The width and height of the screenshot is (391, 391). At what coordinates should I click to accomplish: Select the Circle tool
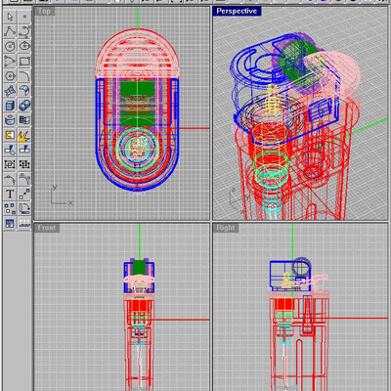pyautogui.click(x=10, y=46)
